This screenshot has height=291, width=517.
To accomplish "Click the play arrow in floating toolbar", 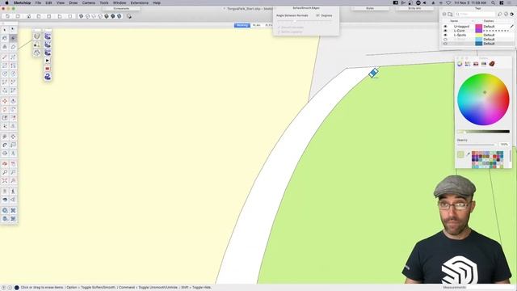I will [x=48, y=61].
